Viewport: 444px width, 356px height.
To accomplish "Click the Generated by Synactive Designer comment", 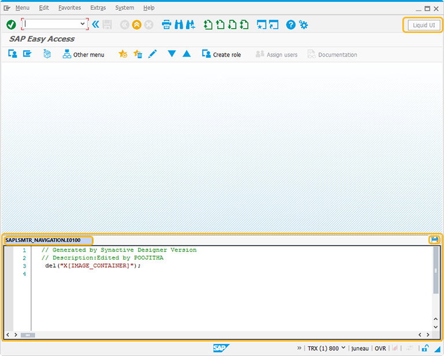I will (119, 250).
